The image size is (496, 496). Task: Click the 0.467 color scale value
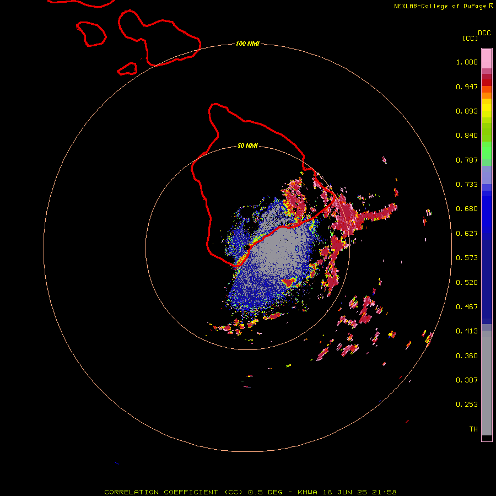coord(467,307)
